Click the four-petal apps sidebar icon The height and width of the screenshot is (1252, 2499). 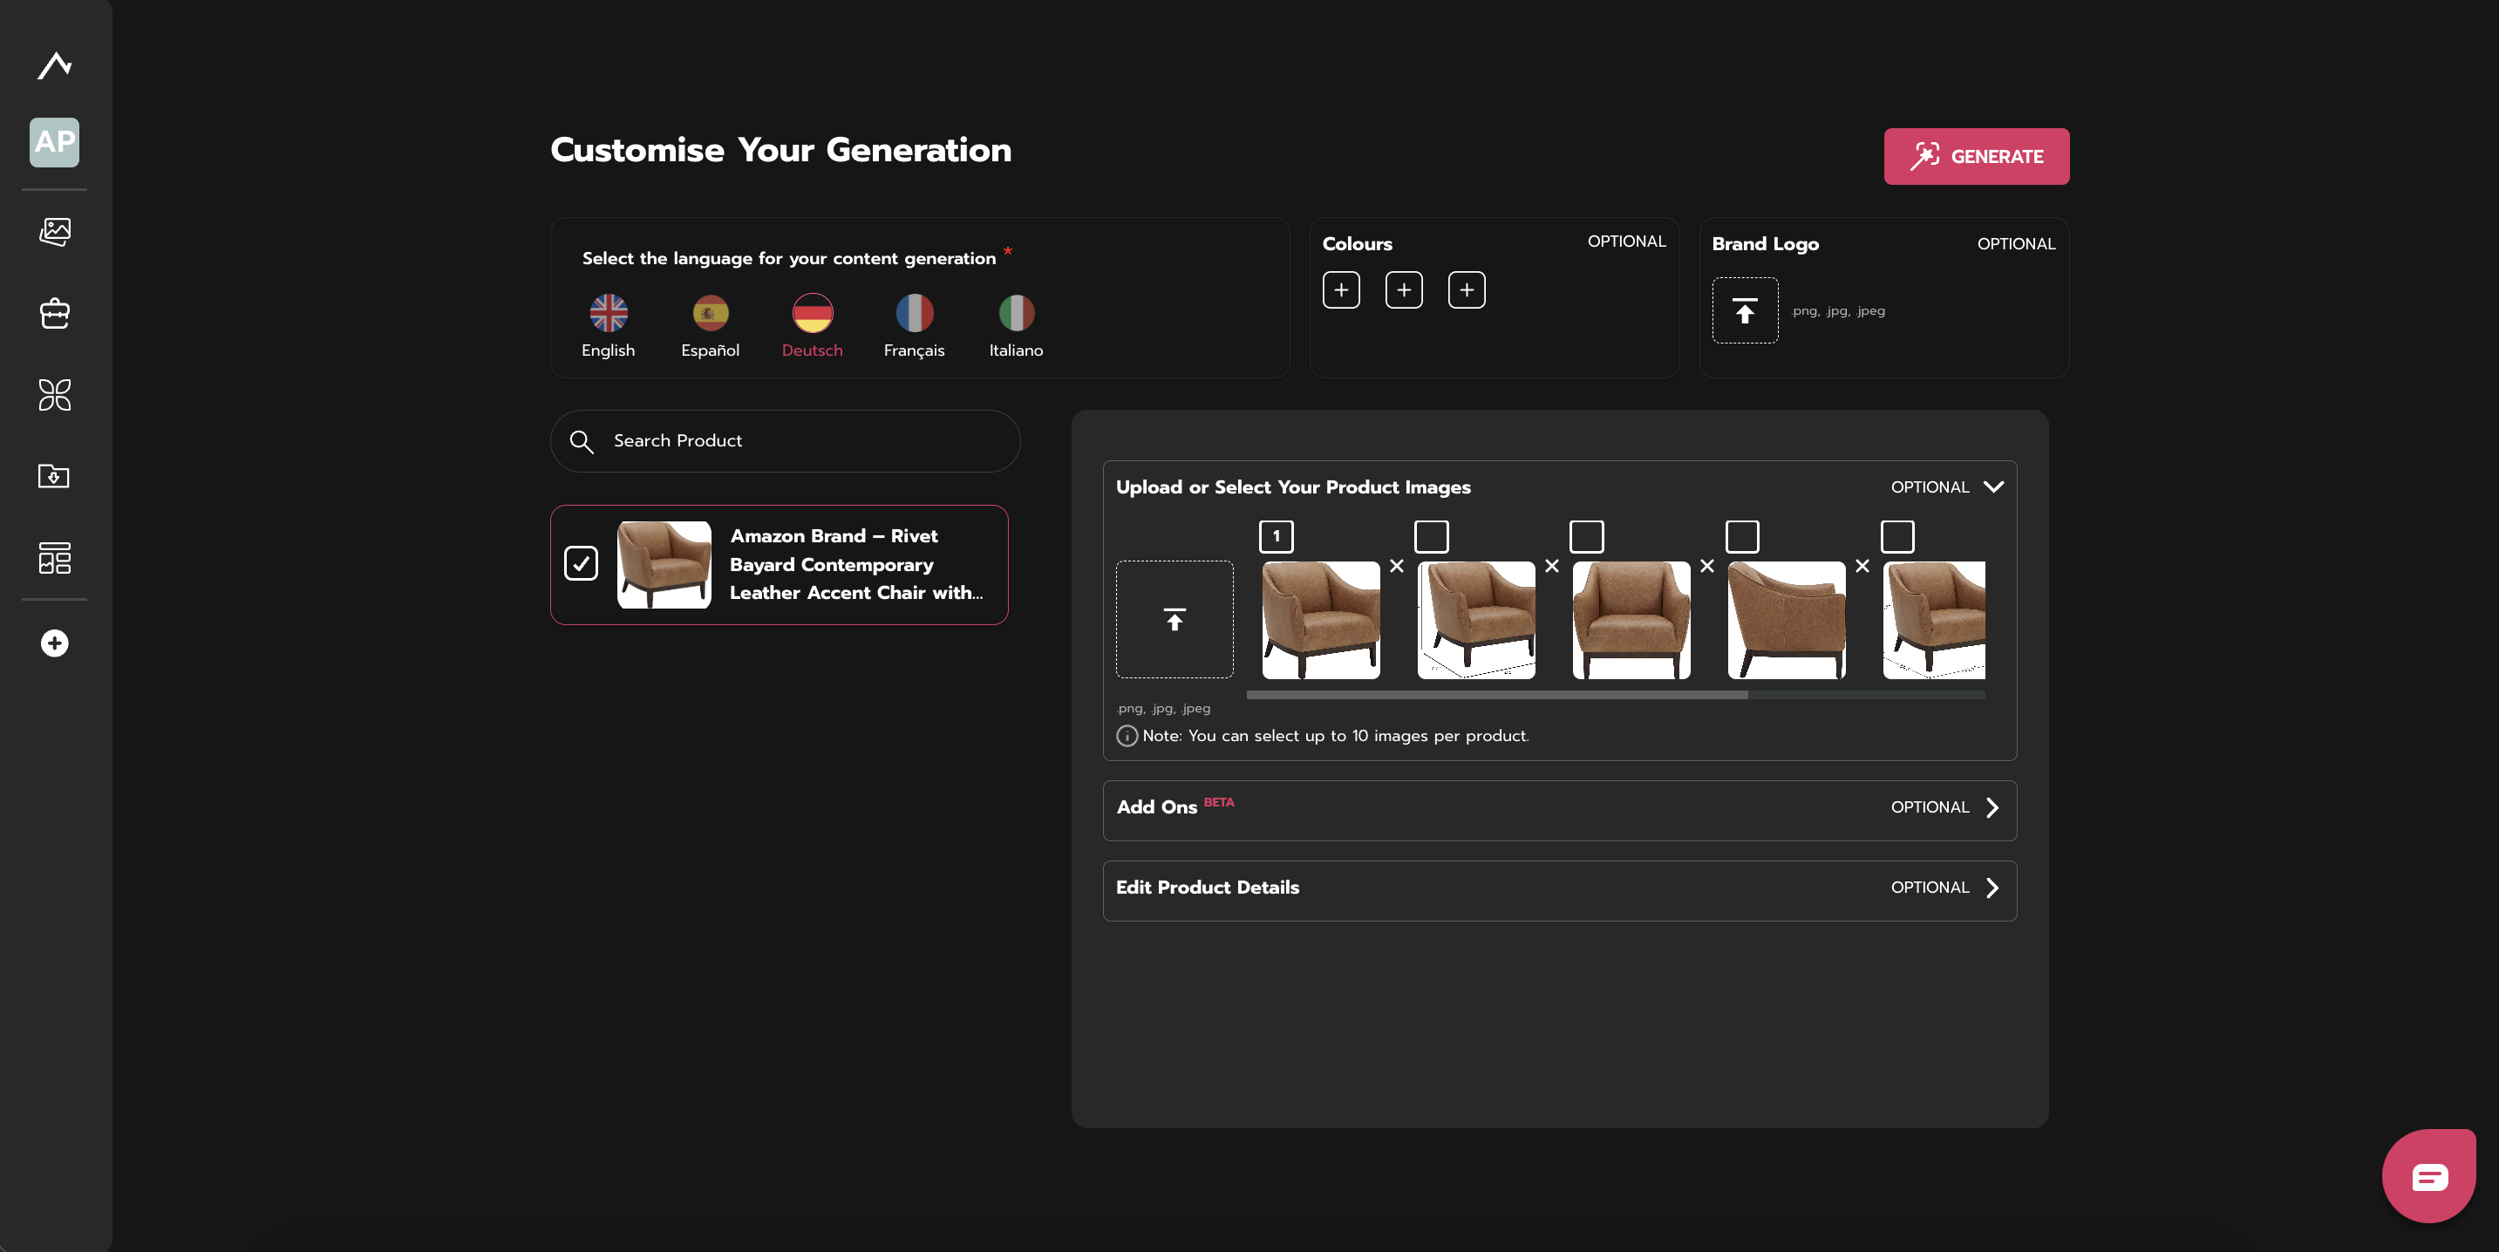coord(54,395)
